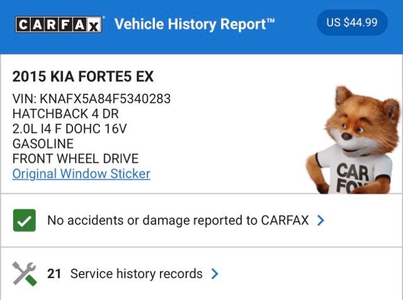Click the green checkmark icon
This screenshot has height=300, width=403.
pyautogui.click(x=25, y=221)
